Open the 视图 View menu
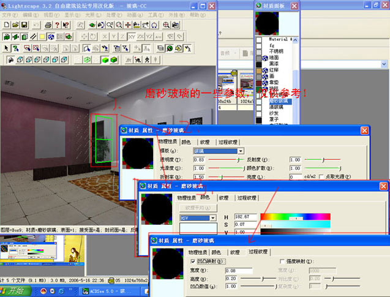Viewport: 390px width, 297px height. (x=51, y=15)
